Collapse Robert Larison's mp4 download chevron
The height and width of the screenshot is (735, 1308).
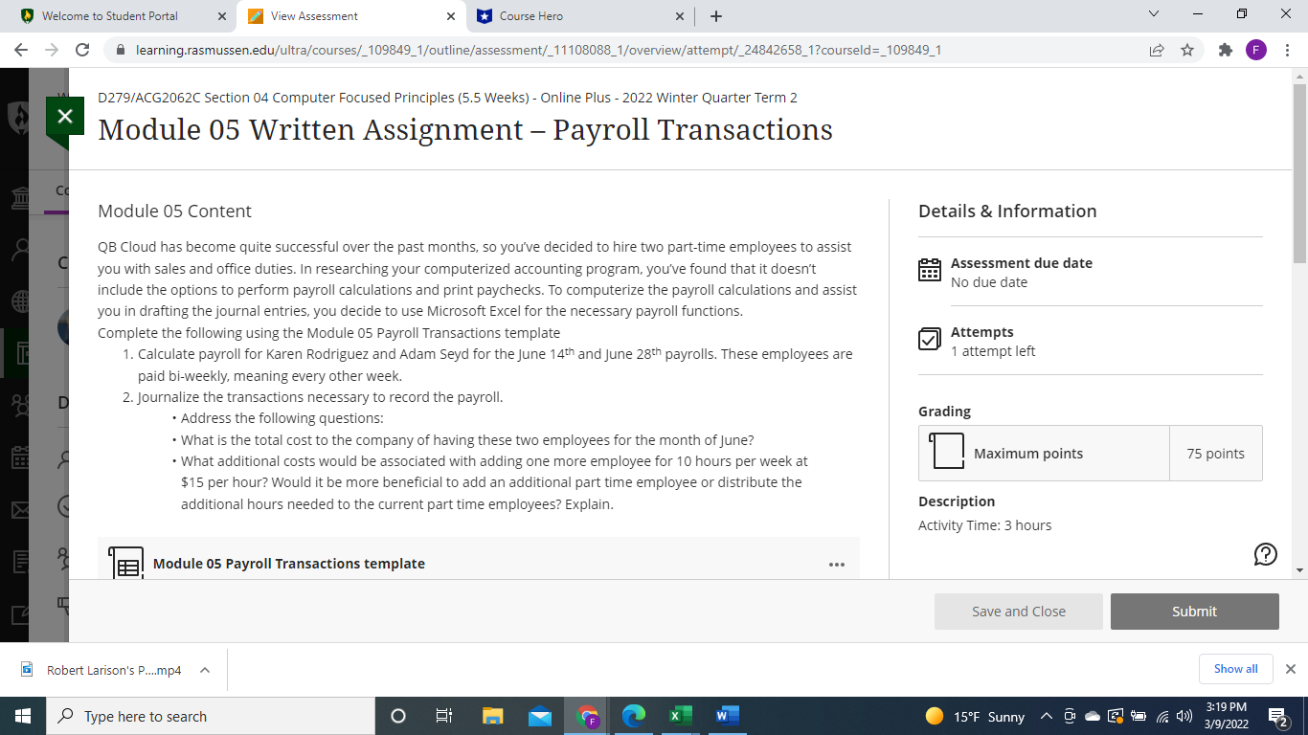203,671
